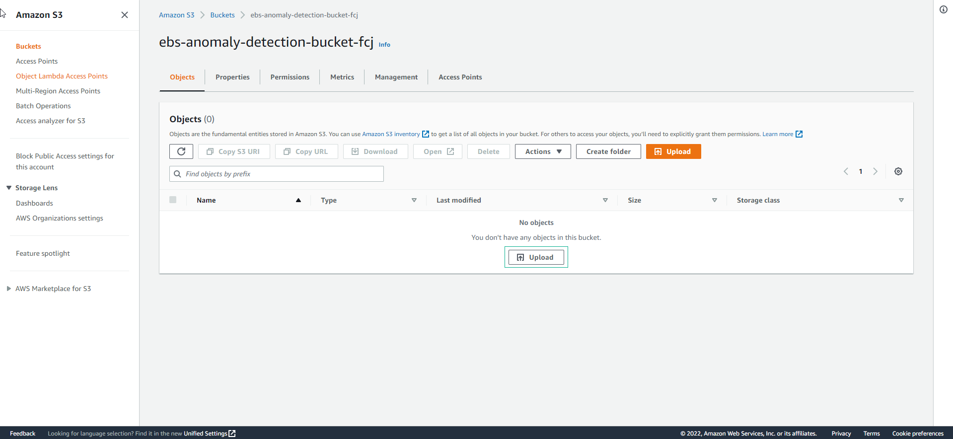The image size is (953, 439).
Task: Open Type column sort arrow
Action: [414, 200]
